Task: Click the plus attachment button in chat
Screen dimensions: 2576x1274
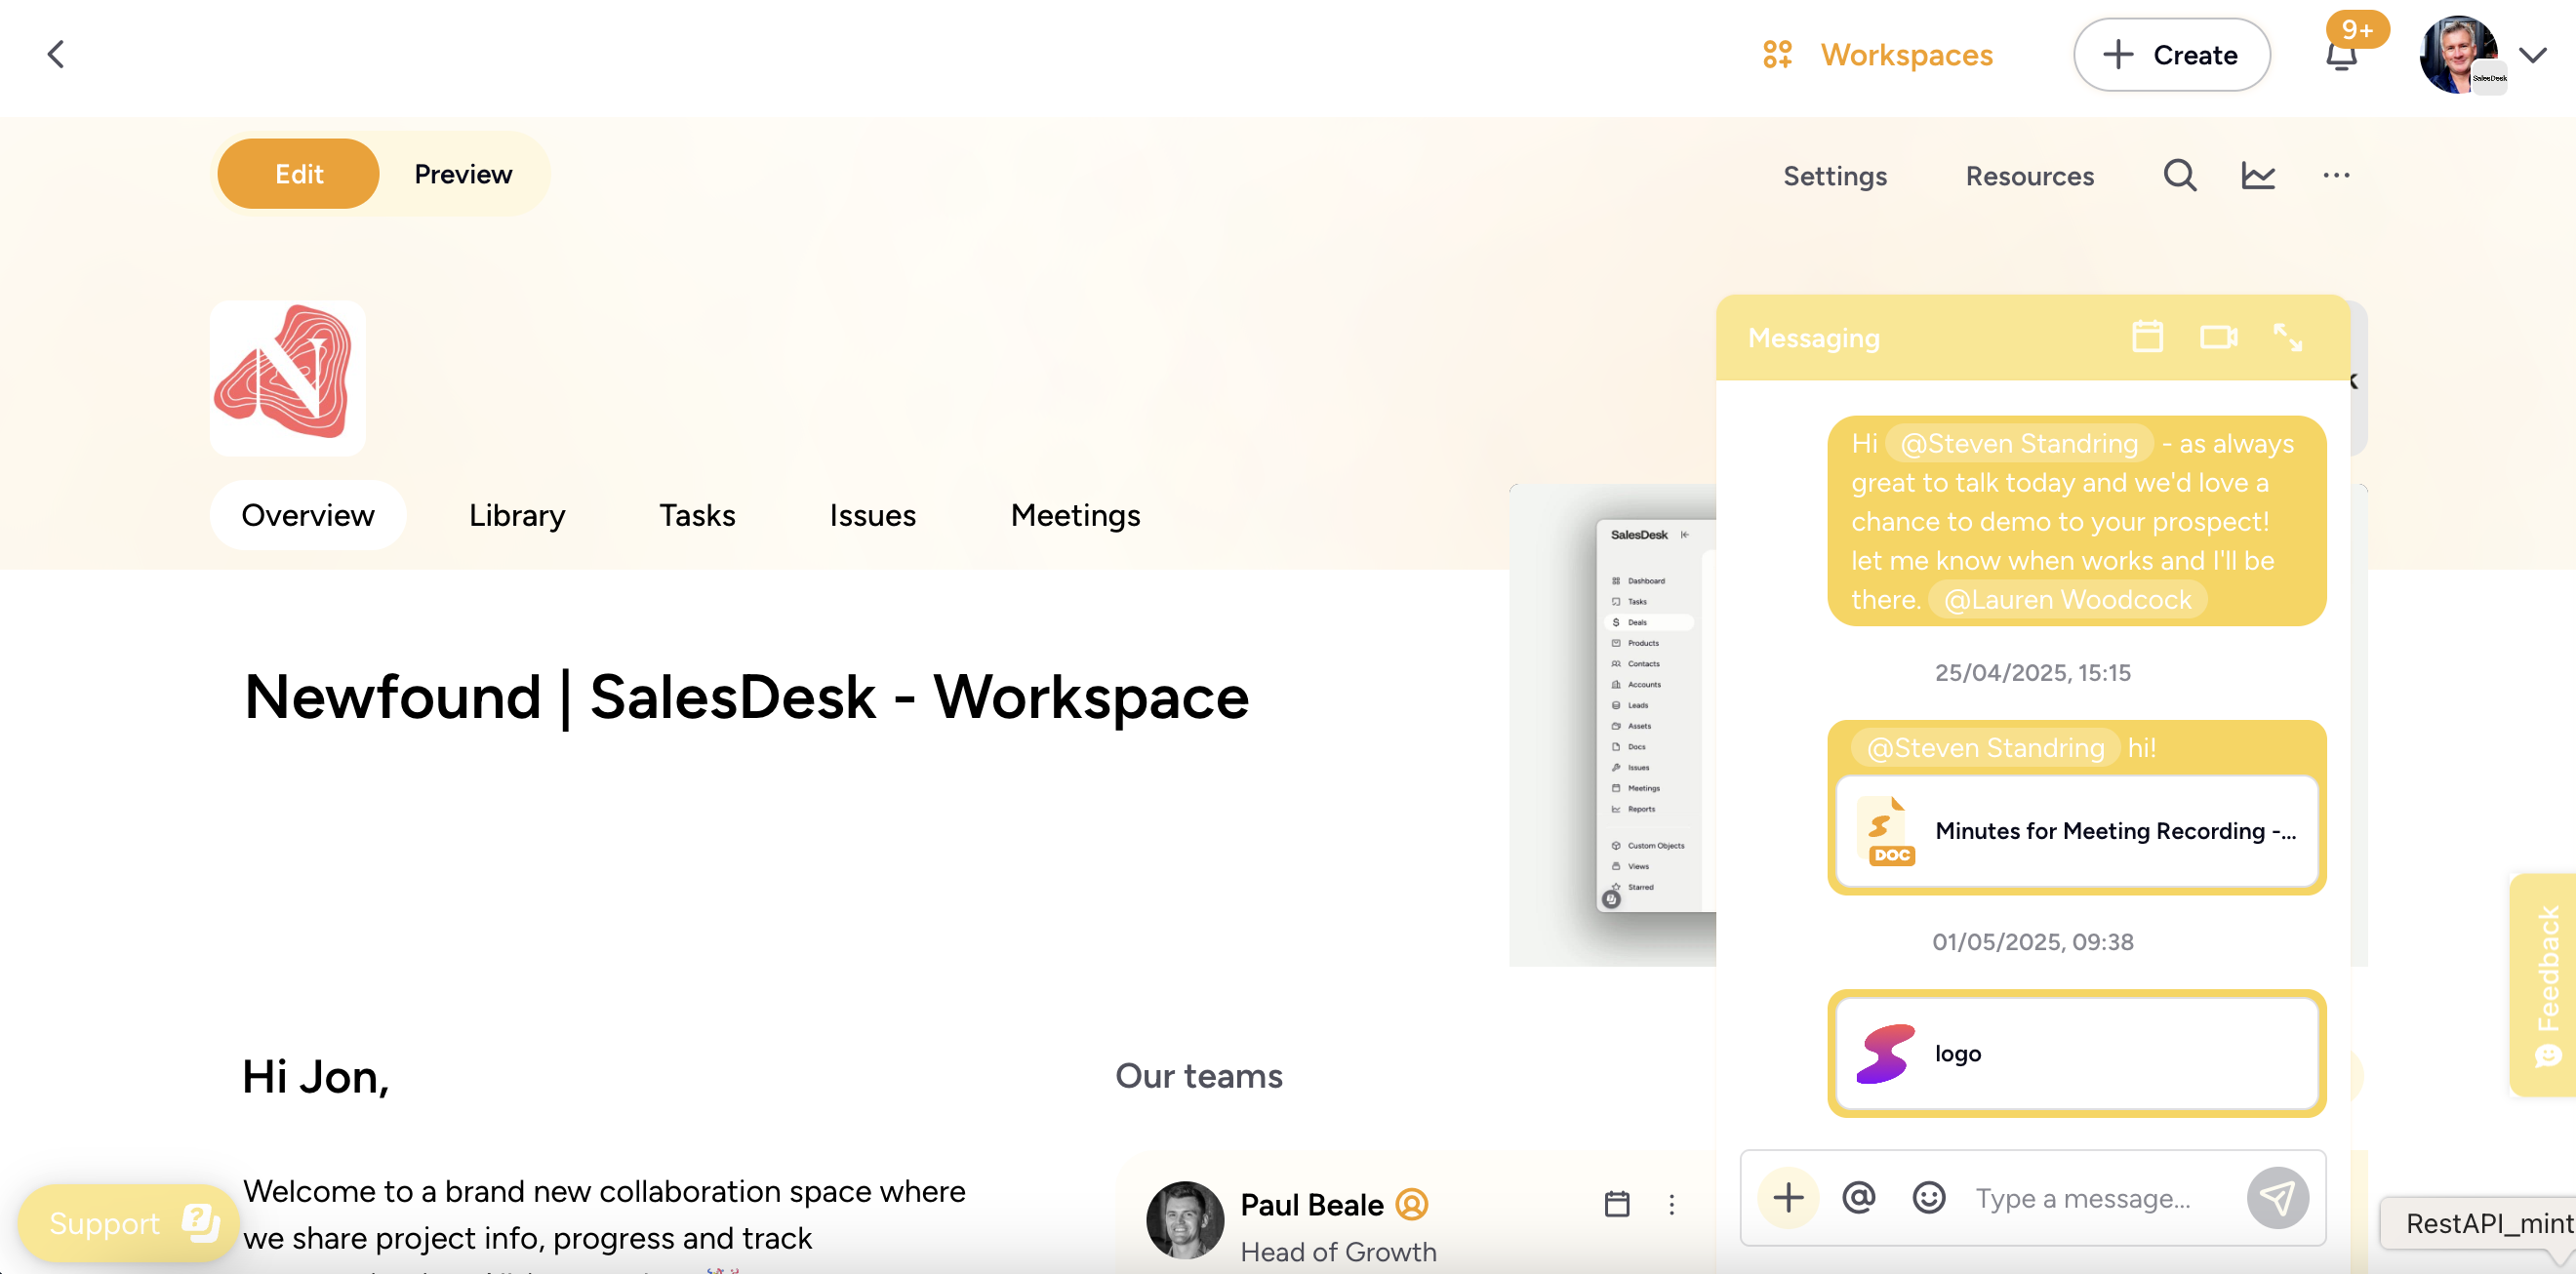Action: [1788, 1197]
